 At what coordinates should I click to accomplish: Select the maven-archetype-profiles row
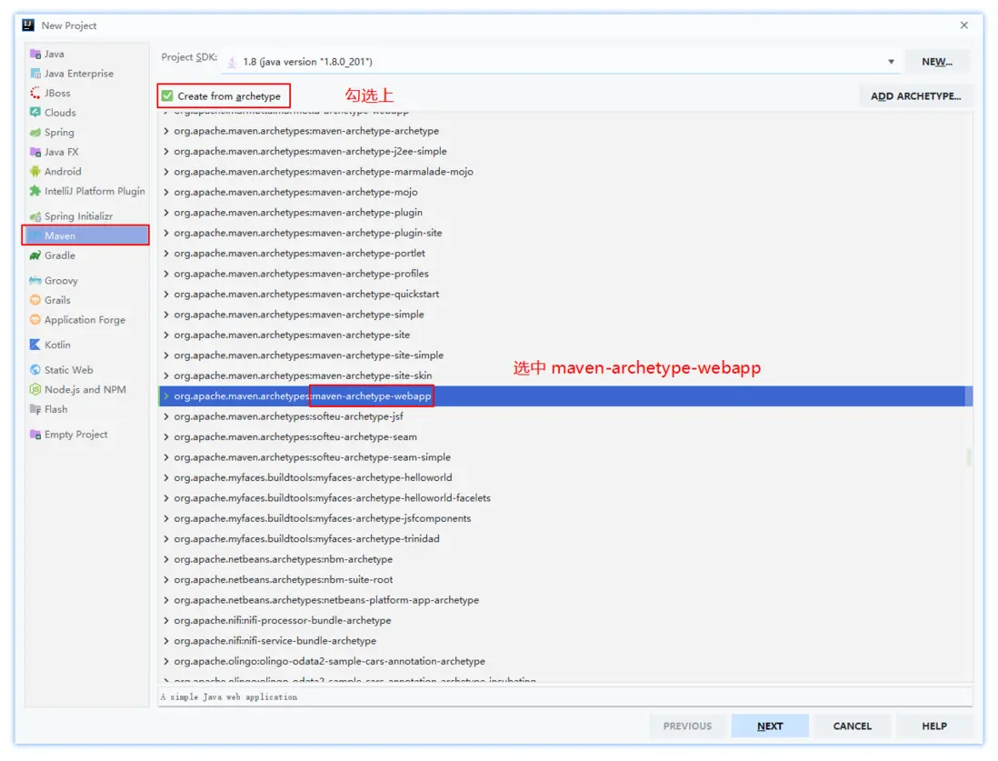[565, 274]
